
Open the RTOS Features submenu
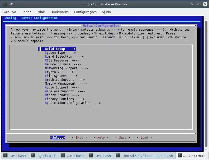62,60
